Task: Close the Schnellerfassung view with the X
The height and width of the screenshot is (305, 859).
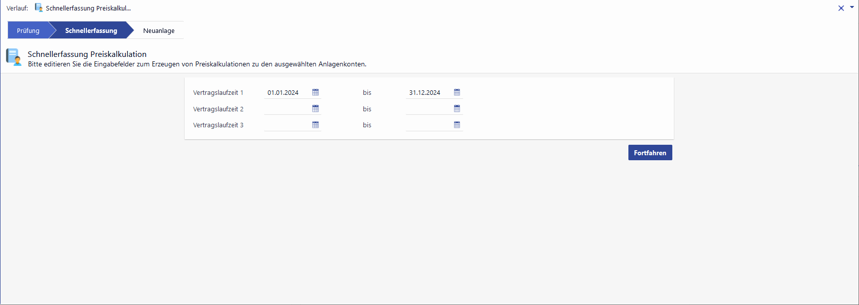Action: (841, 8)
